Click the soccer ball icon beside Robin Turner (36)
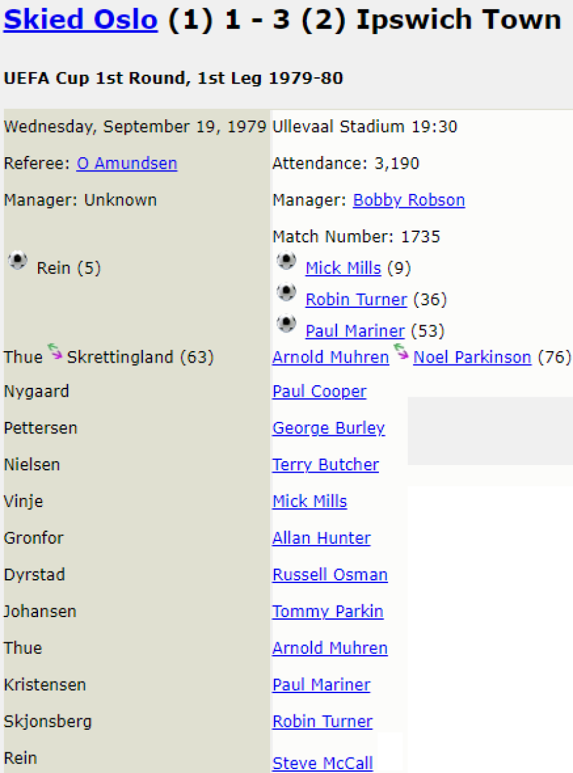Screen dimensions: 573x773 [x=286, y=292]
